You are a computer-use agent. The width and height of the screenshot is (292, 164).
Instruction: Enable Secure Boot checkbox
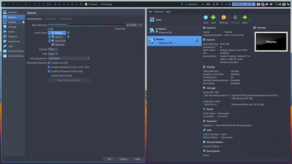pos(49,76)
